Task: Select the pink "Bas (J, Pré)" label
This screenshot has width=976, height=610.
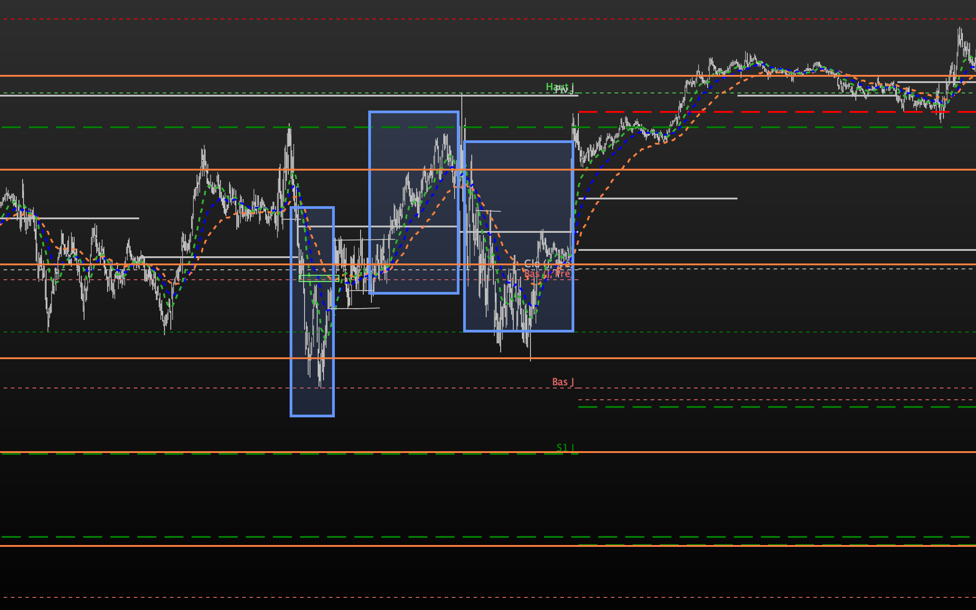Action: (547, 274)
